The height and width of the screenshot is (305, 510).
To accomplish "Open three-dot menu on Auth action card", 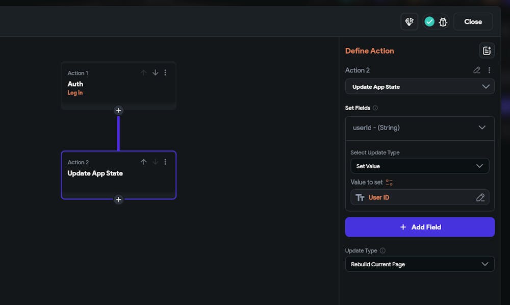I will tap(165, 72).
